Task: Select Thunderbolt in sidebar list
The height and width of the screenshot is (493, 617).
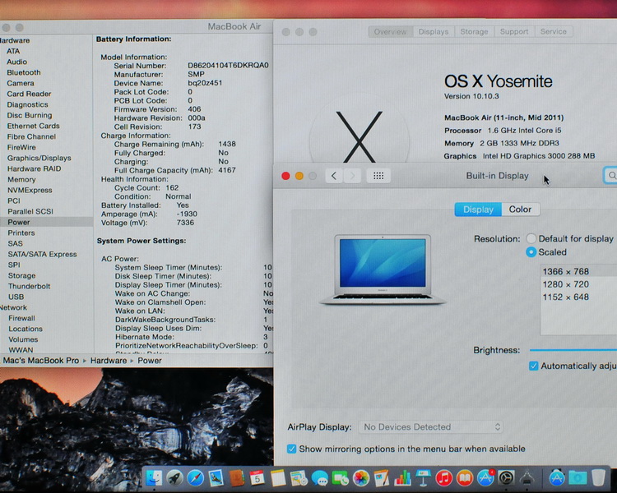Action: click(29, 286)
